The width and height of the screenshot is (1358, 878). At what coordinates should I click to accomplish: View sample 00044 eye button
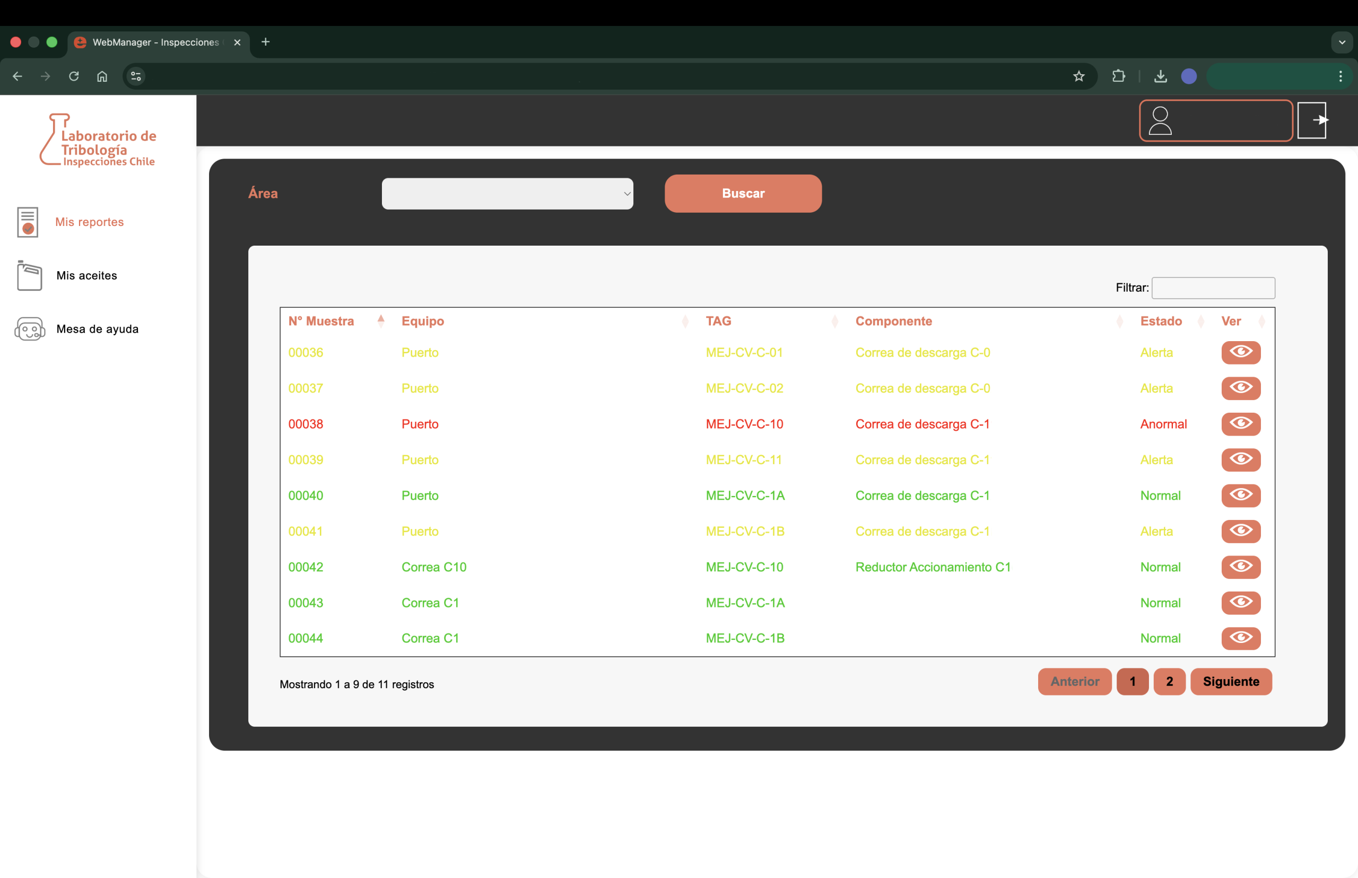tap(1240, 638)
